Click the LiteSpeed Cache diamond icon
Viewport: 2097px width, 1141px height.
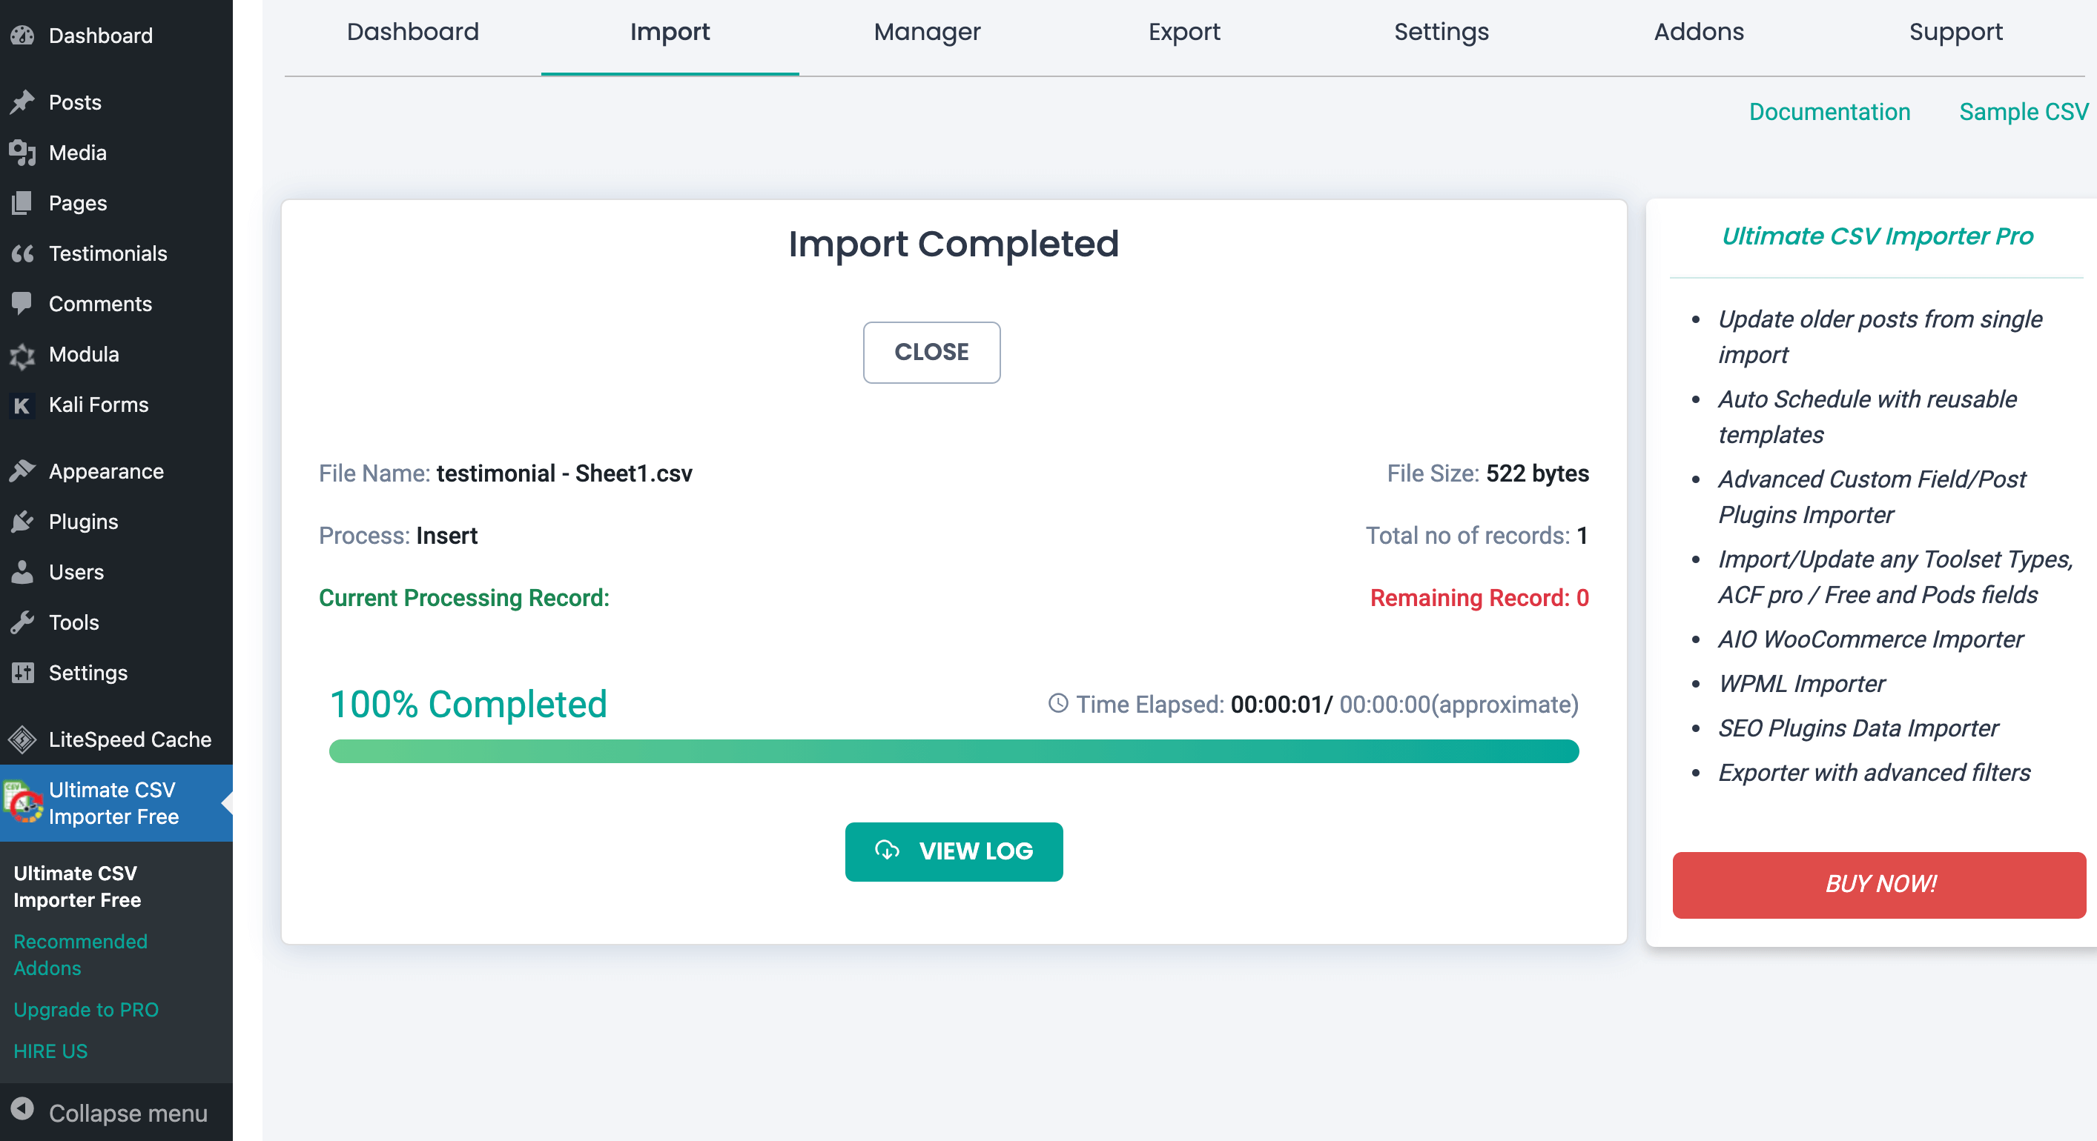pos(23,739)
